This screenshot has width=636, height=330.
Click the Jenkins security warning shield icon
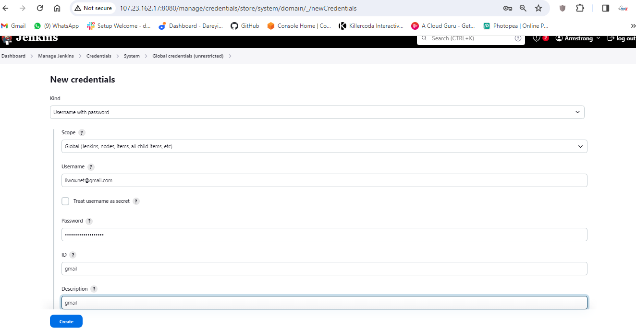[x=537, y=38]
